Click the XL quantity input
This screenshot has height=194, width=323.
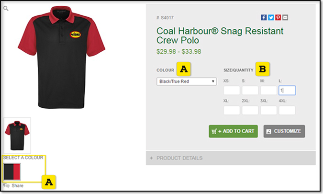pyautogui.click(x=232, y=111)
